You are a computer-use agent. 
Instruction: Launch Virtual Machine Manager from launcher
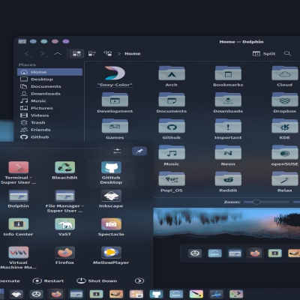point(18,257)
